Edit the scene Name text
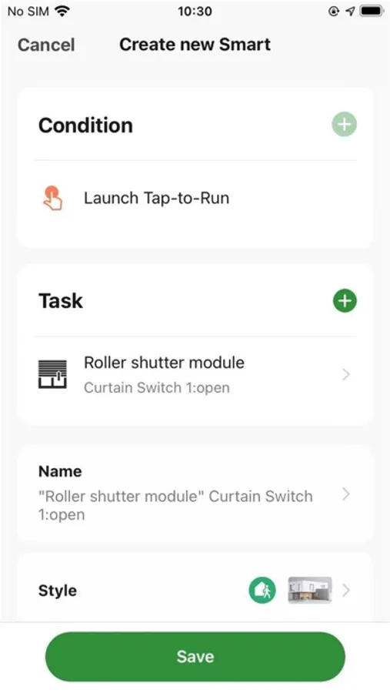This screenshot has width=390, height=693. point(175,505)
